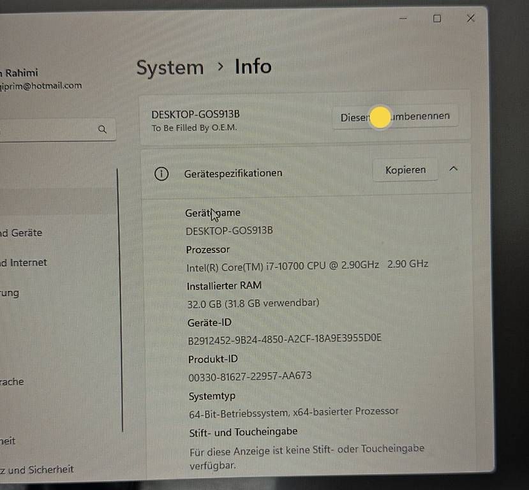Click the rename PC button (umbenennen)
The height and width of the screenshot is (490, 529).
tap(395, 117)
